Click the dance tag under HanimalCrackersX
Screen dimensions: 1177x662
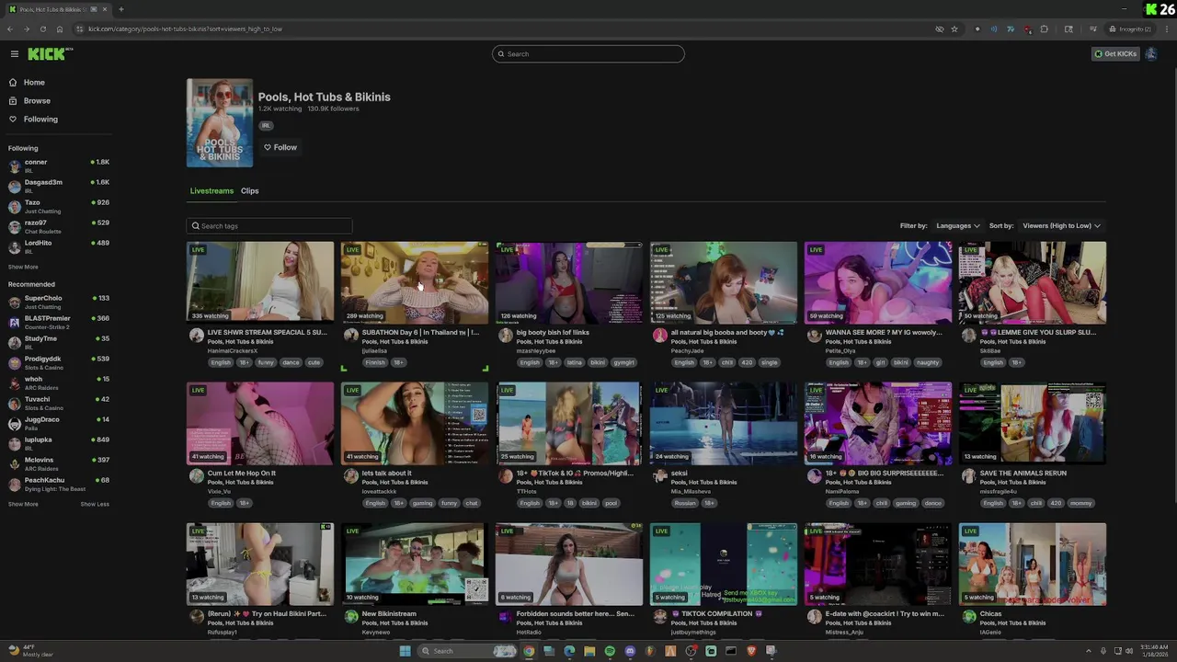pos(291,362)
